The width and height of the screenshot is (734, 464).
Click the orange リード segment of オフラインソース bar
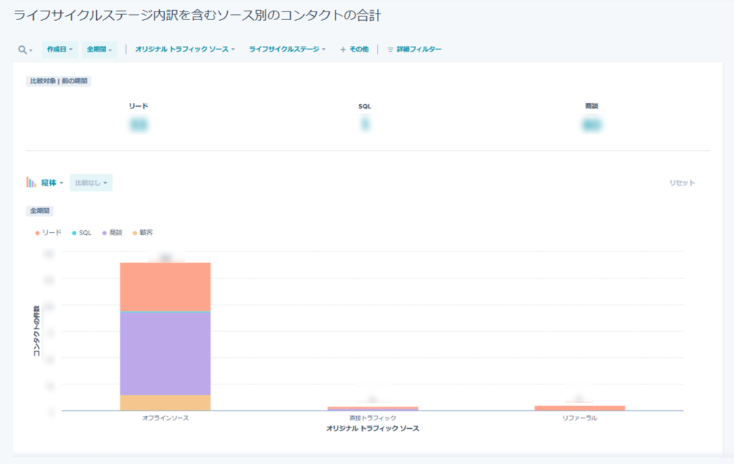click(166, 287)
